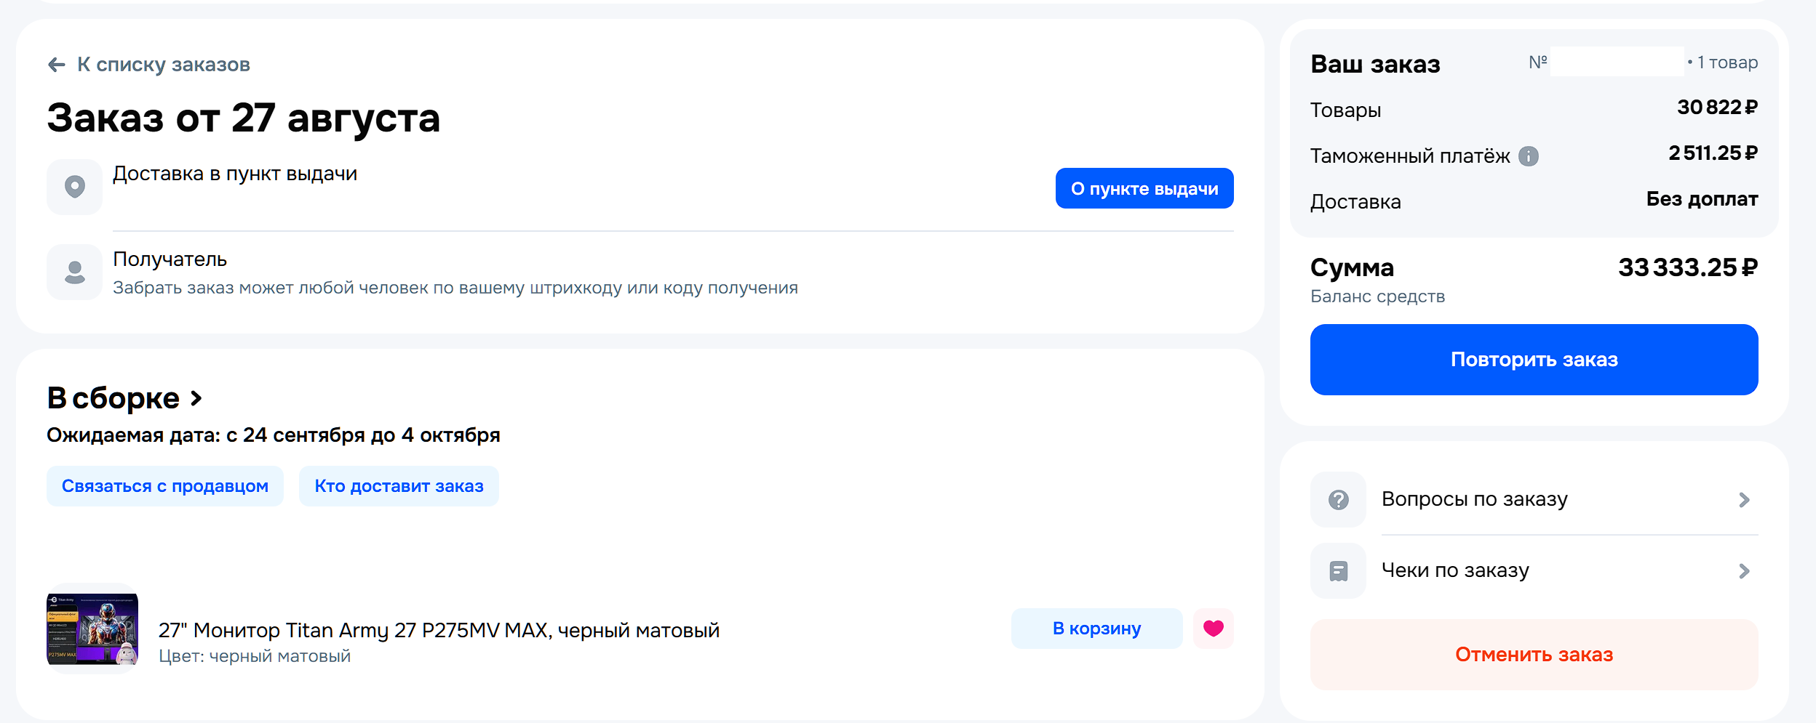Add monitor with «В корзину» button

pyautogui.click(x=1097, y=629)
